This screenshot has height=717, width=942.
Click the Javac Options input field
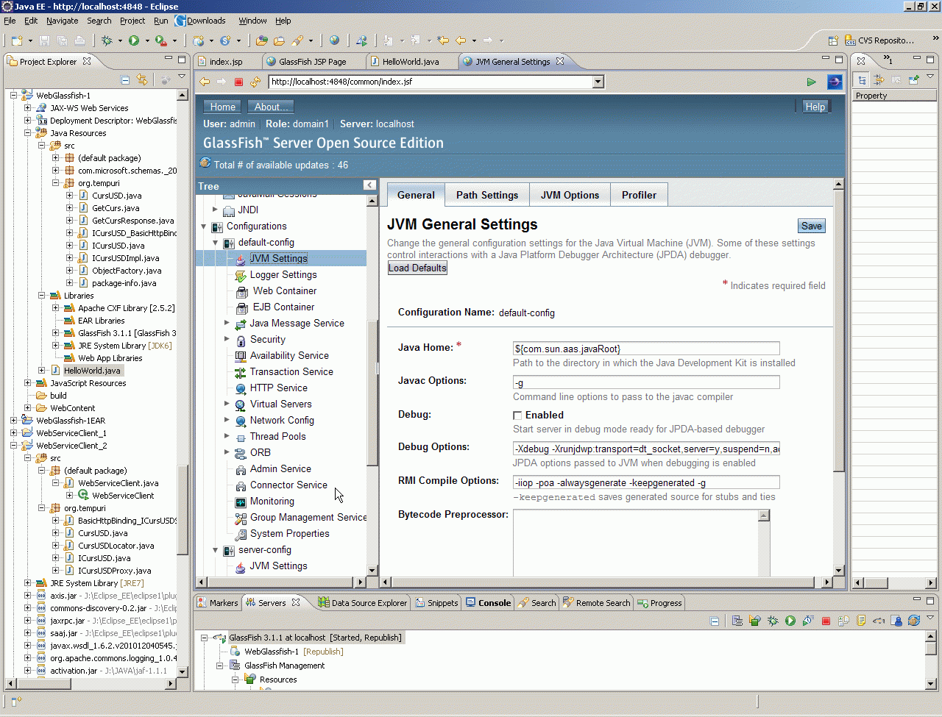tap(646, 382)
